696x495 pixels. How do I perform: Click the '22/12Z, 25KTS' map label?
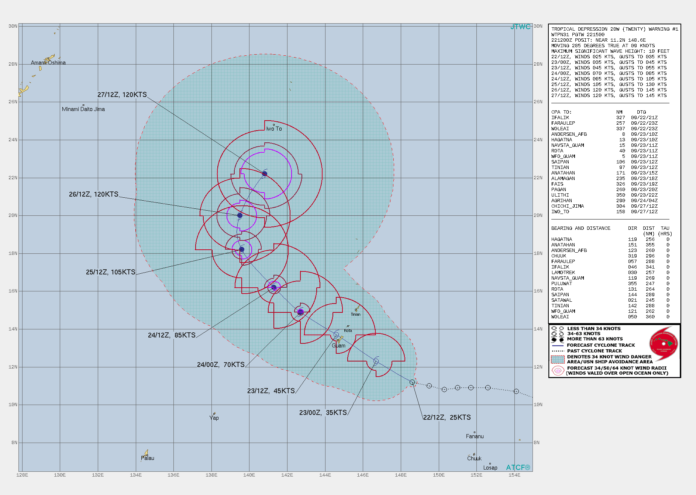[447, 417]
